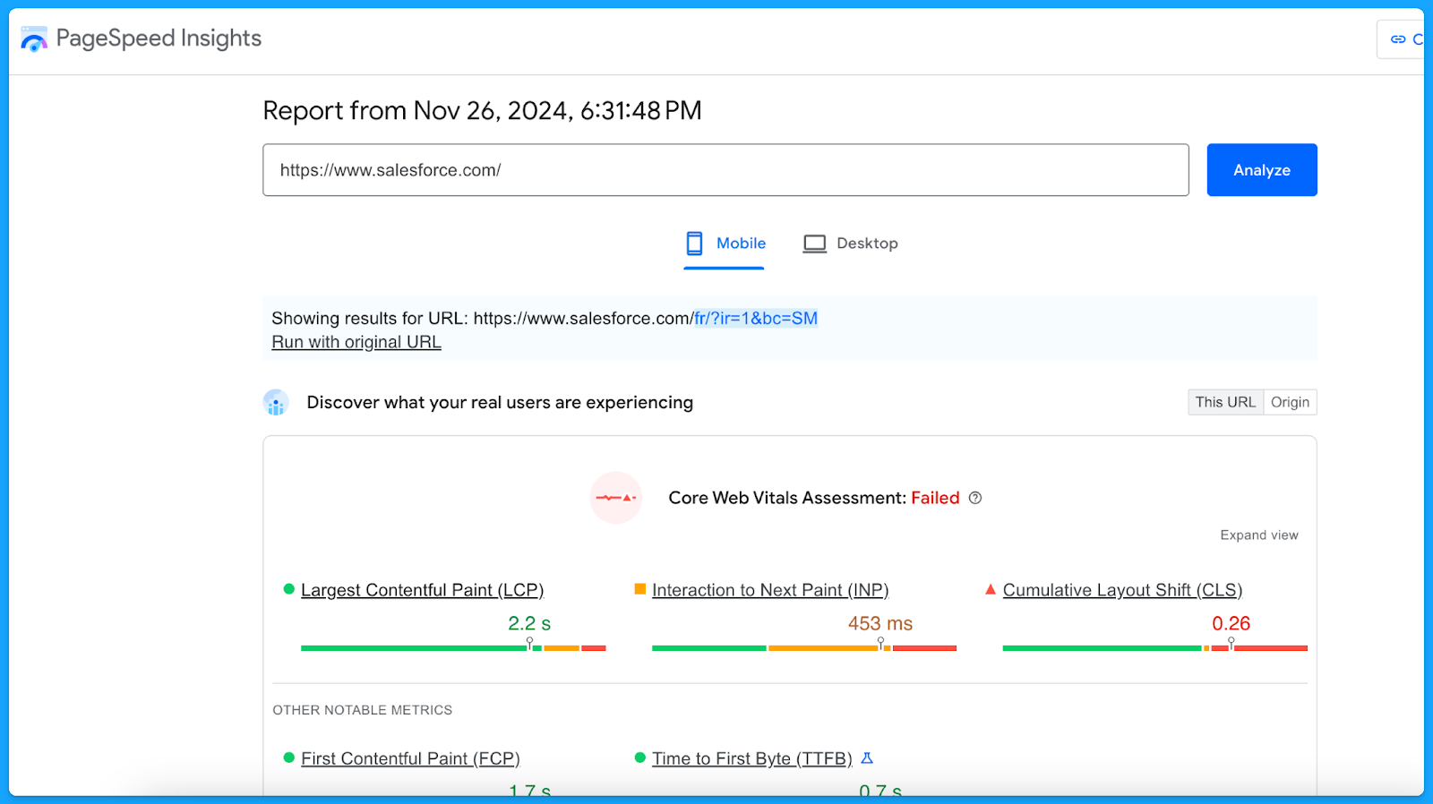Screen dimensions: 1433x804
Task: Click the report date heading
Action: tap(482, 110)
